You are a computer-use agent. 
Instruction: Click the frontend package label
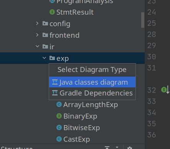point(64,35)
